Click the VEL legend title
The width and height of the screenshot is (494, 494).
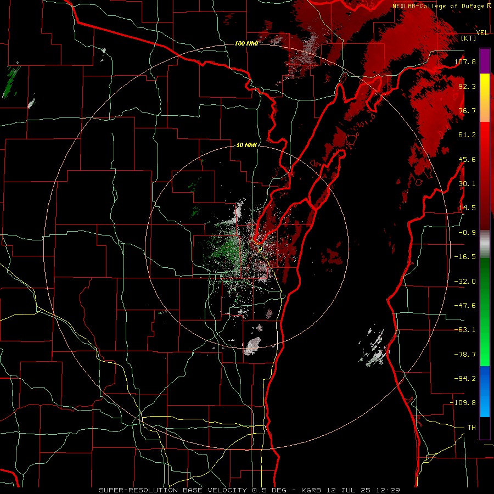tap(482, 33)
